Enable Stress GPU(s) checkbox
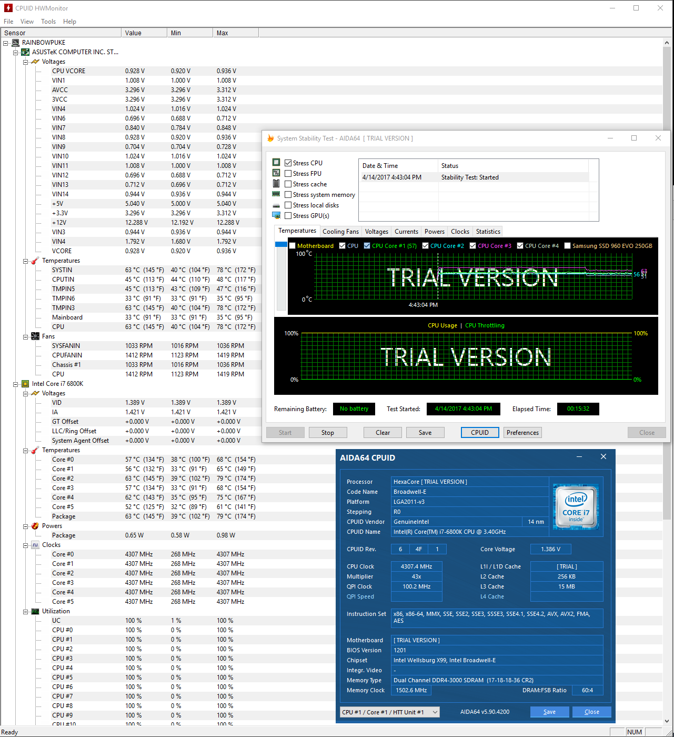Image resolution: width=674 pixels, height=737 pixels. [x=288, y=216]
